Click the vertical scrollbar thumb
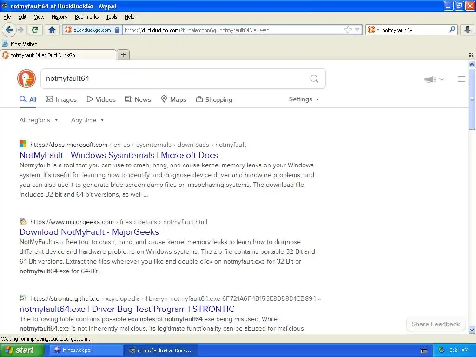This screenshot has width=476, height=357. coord(472,99)
